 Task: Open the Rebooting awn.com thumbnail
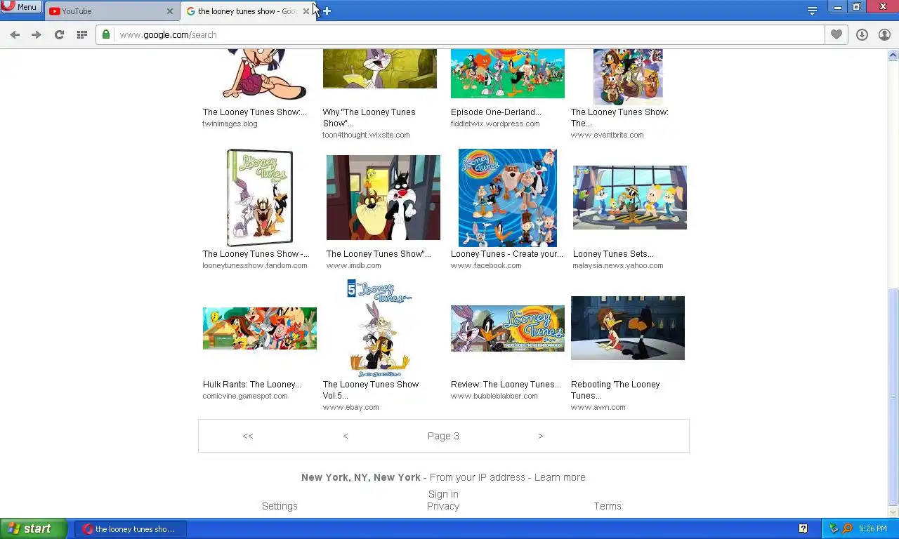(x=628, y=328)
